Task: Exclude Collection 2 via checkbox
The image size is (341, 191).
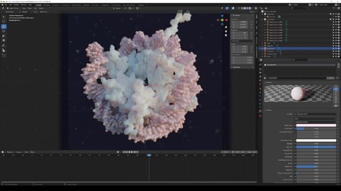Action: [330, 19]
